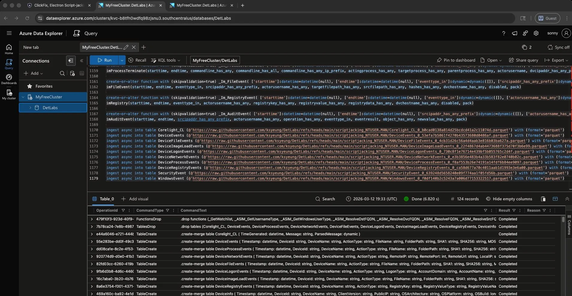
Task: Filter the Reason column
Action: [544, 210]
